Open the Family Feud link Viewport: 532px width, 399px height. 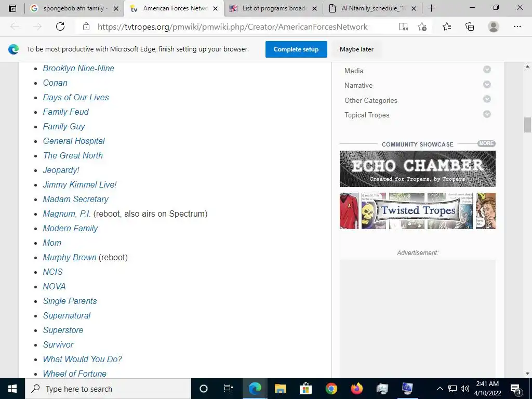pos(65,112)
